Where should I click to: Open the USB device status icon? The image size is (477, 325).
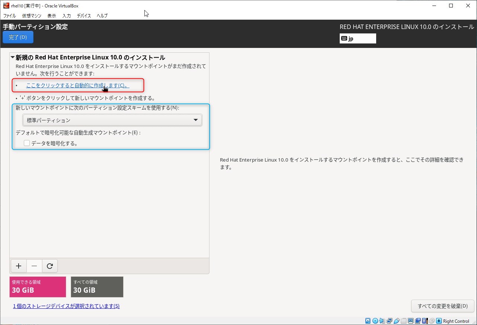[397, 321]
